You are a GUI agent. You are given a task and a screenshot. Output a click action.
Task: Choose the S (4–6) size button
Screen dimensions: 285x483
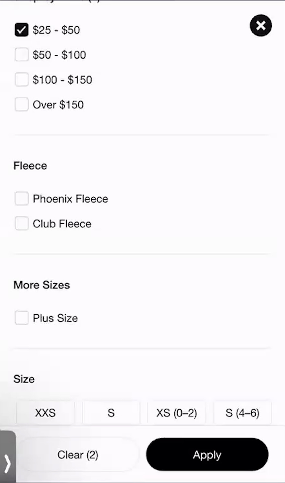tap(242, 413)
